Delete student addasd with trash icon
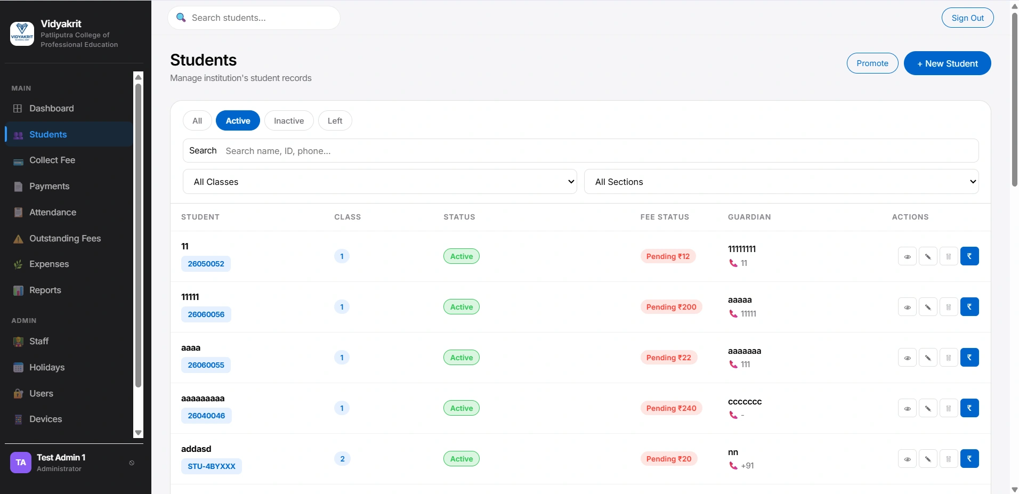 (x=949, y=459)
